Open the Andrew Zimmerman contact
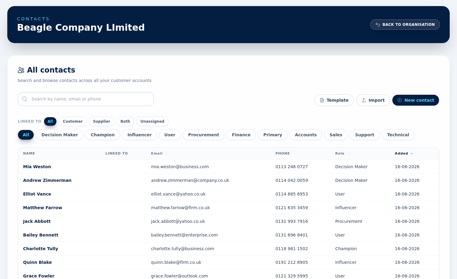Image resolution: width=457 pixels, height=279 pixels. pos(47,180)
